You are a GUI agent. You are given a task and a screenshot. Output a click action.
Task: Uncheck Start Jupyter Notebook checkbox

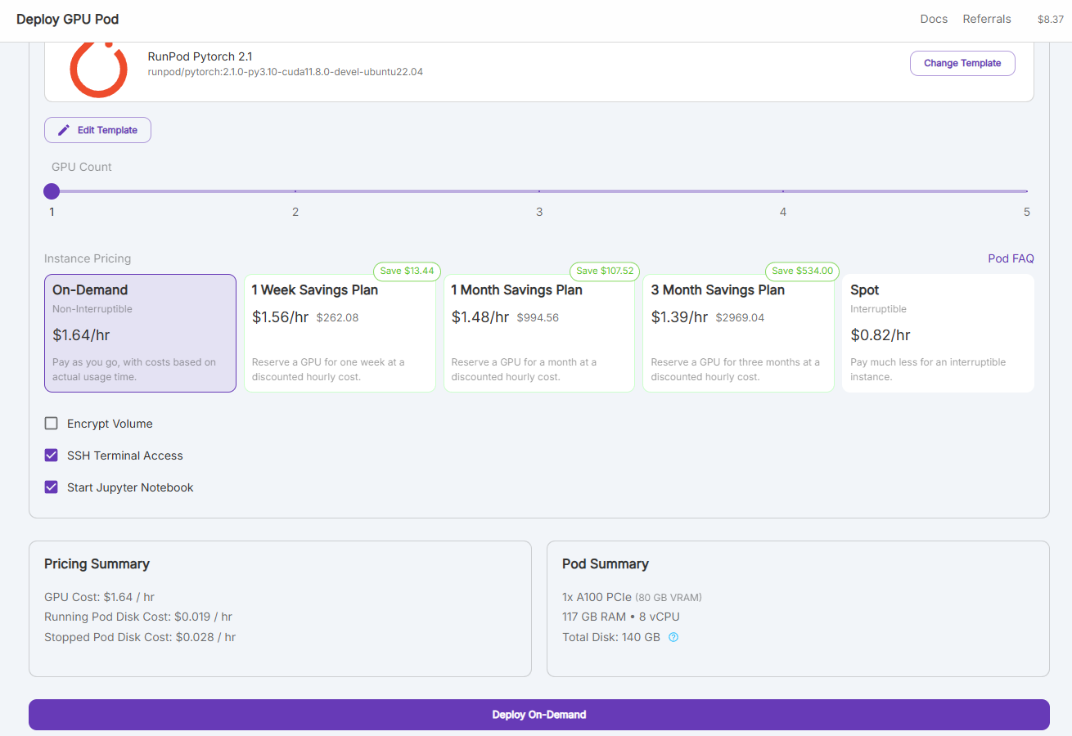(52, 487)
